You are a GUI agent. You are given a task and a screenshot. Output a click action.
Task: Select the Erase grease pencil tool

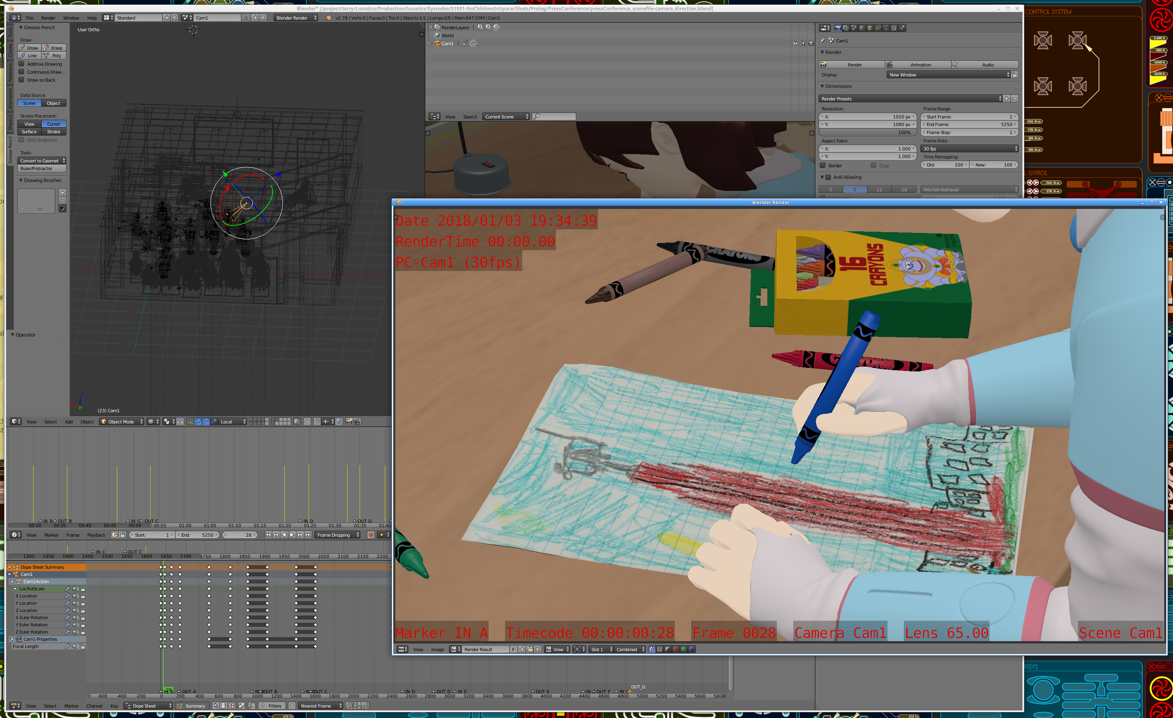click(x=54, y=48)
